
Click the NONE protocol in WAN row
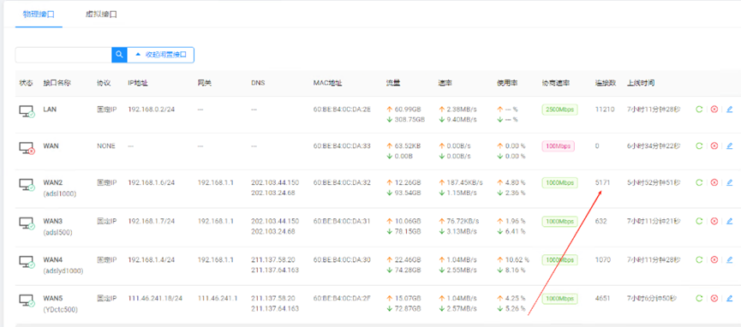[x=106, y=146]
